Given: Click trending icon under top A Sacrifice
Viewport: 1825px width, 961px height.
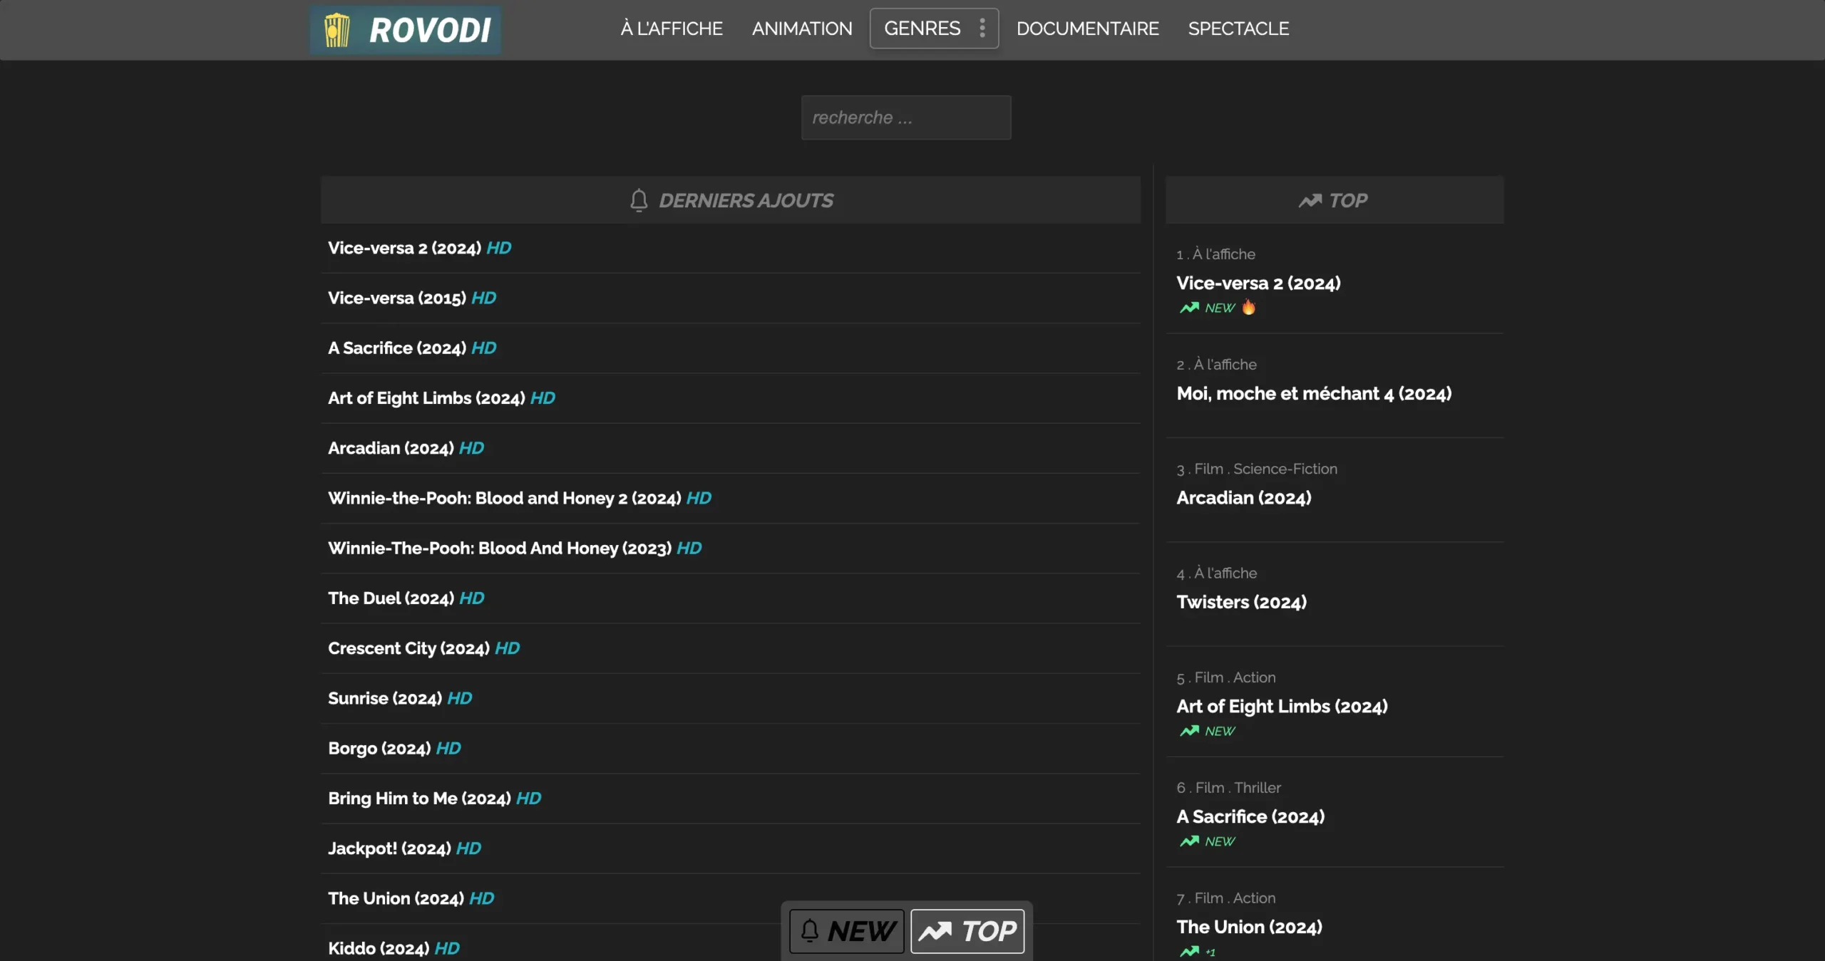Looking at the screenshot, I should point(1189,841).
